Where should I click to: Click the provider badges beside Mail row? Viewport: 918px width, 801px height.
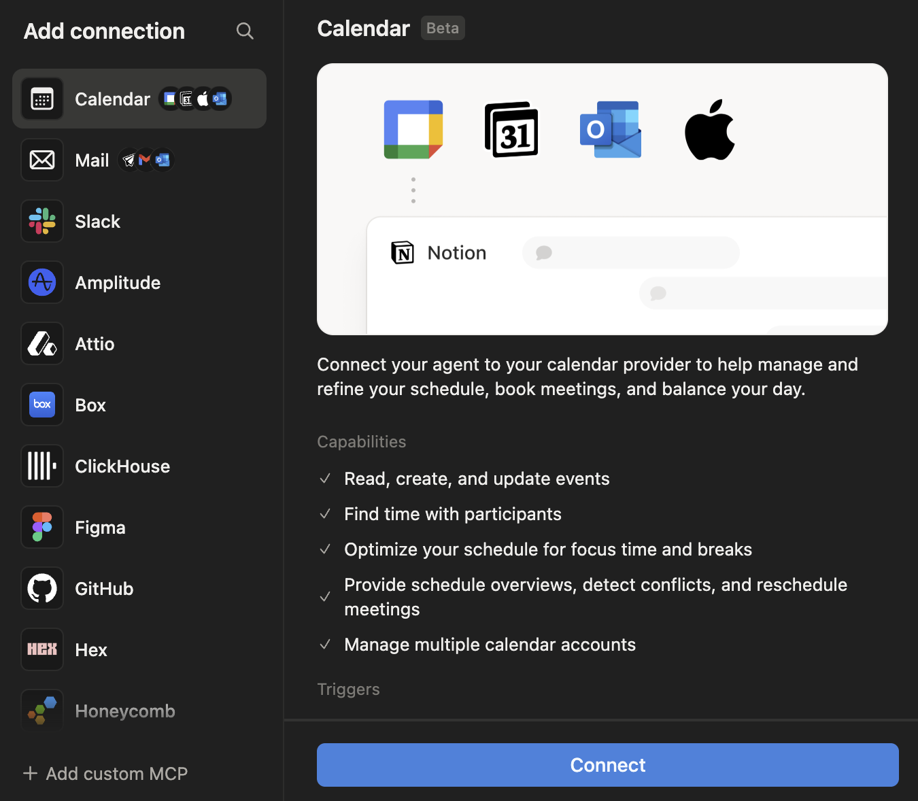tap(146, 160)
